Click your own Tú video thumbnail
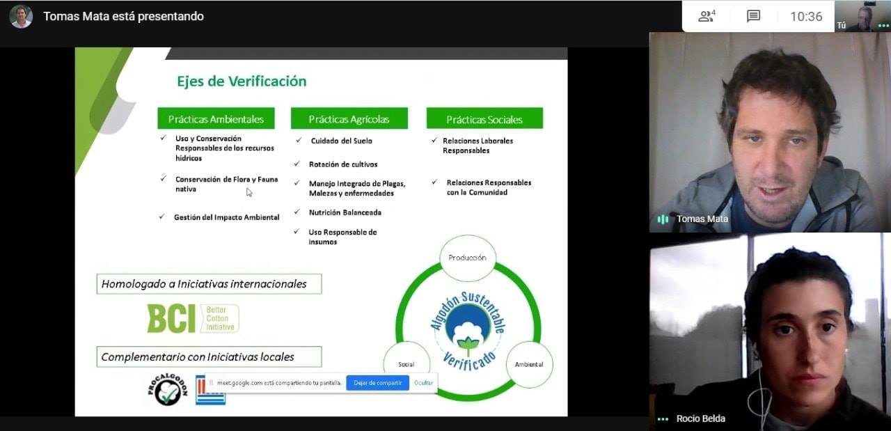Screen dimensions: 891x431 click(862, 15)
